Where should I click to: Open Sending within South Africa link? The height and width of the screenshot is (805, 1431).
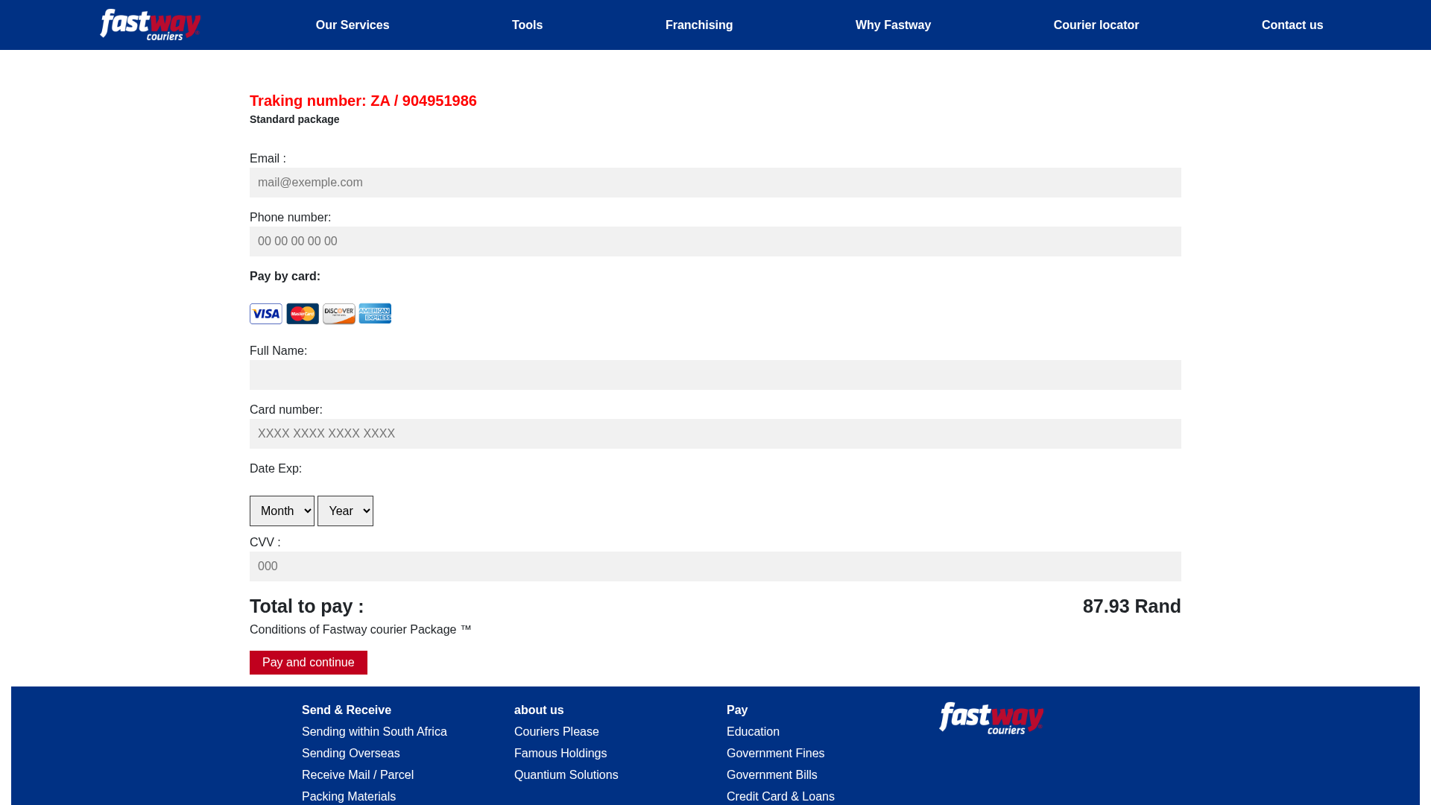374,732
